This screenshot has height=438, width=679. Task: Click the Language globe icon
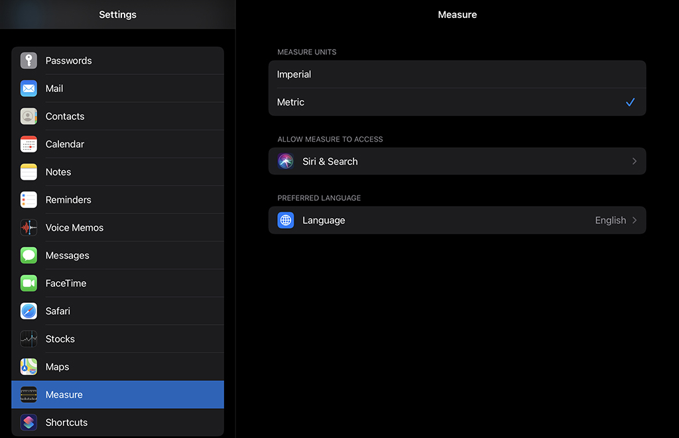coord(286,220)
